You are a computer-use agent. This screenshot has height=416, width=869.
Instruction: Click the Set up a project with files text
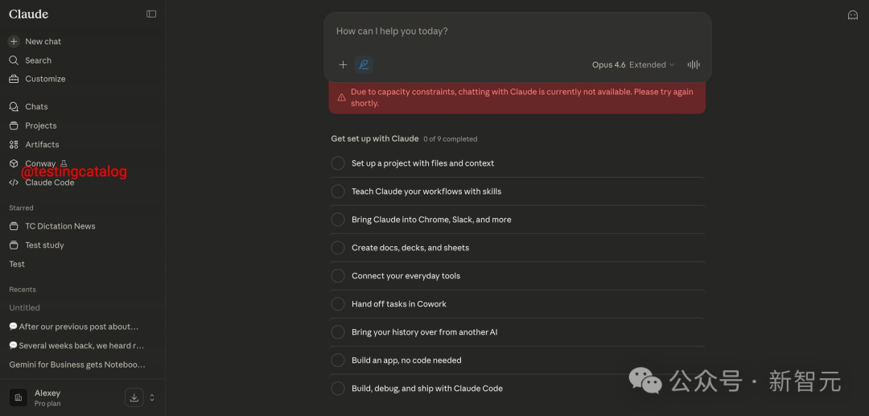(423, 163)
